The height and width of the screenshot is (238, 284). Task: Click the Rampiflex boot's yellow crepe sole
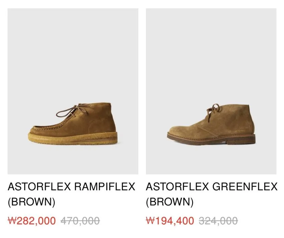[73, 138]
